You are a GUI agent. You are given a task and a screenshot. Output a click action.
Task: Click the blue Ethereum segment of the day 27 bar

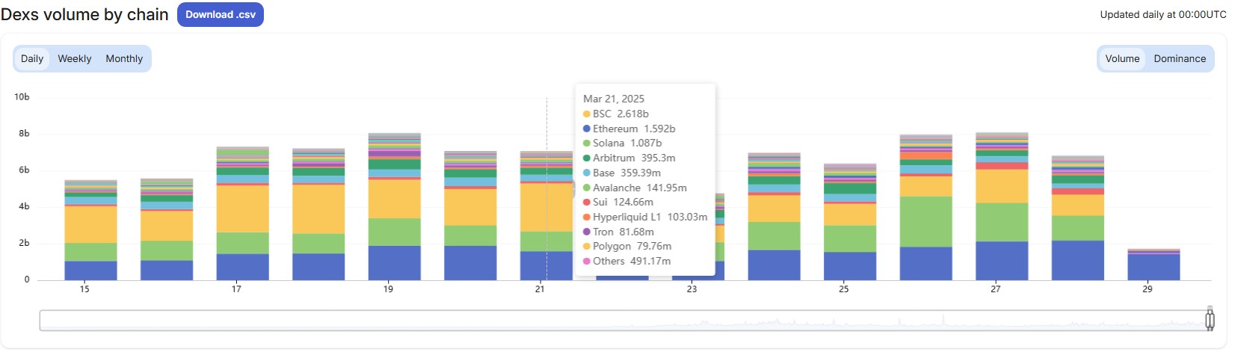pos(1001,261)
